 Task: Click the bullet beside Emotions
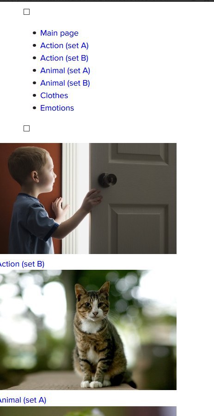pyautogui.click(x=34, y=108)
